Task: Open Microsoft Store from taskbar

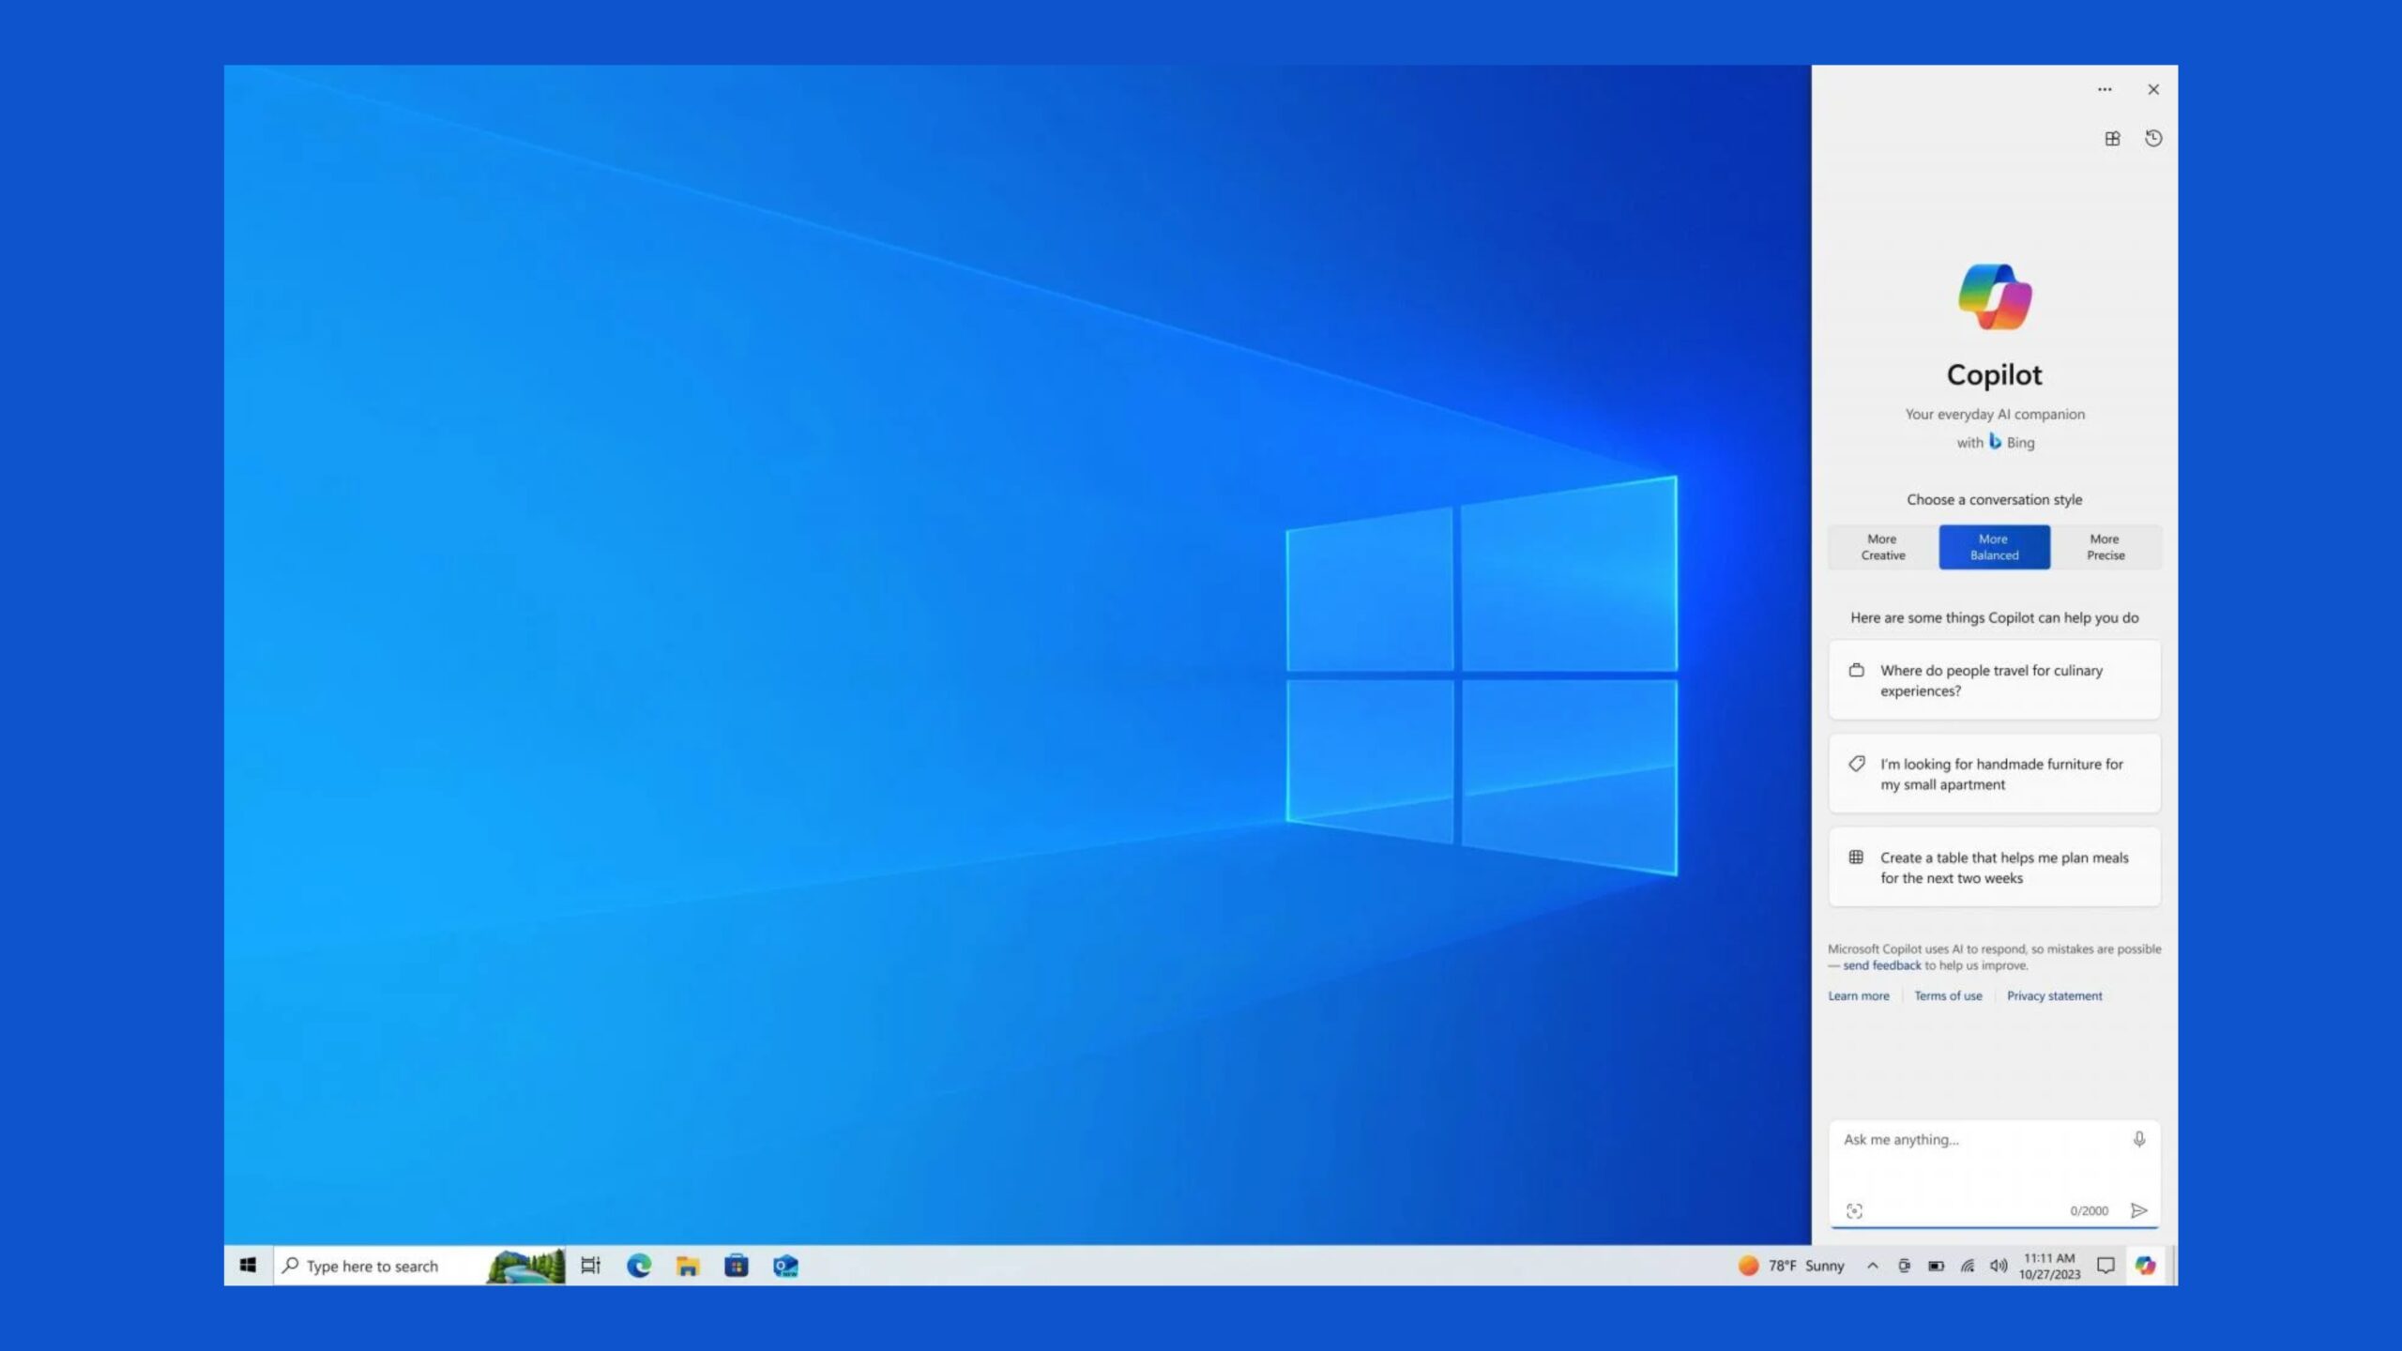Action: click(x=737, y=1266)
